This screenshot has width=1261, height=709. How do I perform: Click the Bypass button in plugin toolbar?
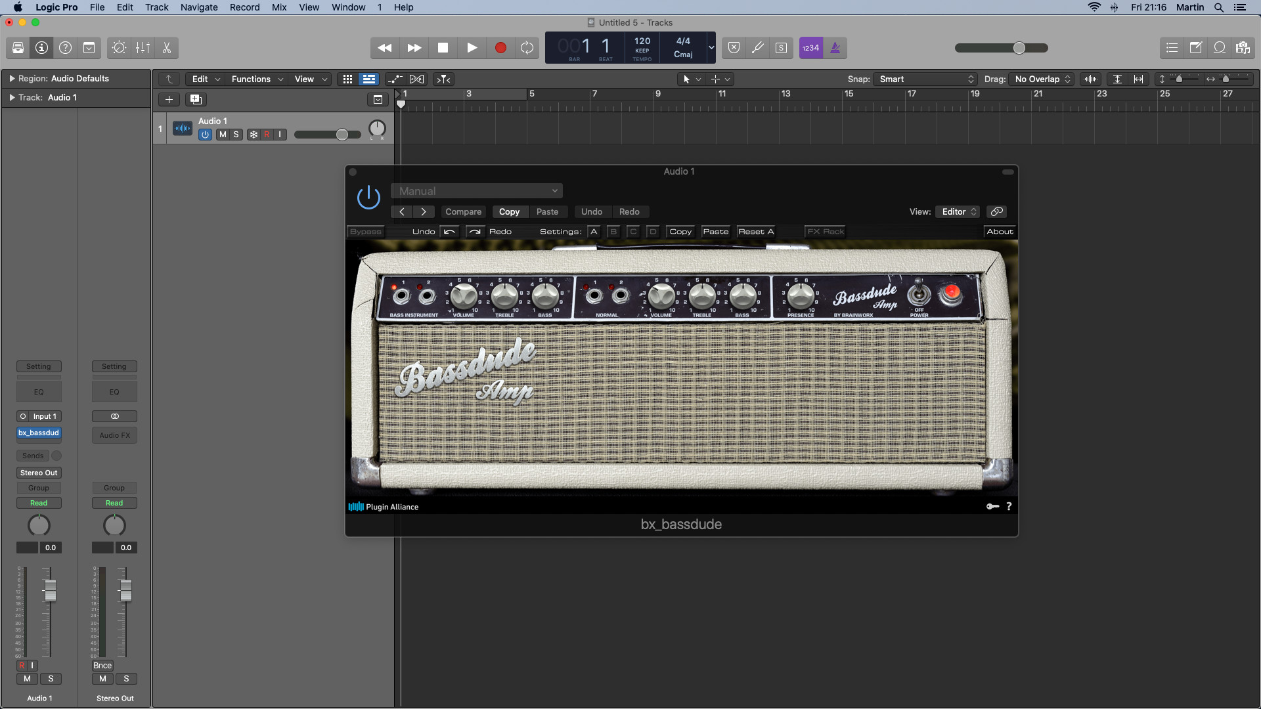365,231
